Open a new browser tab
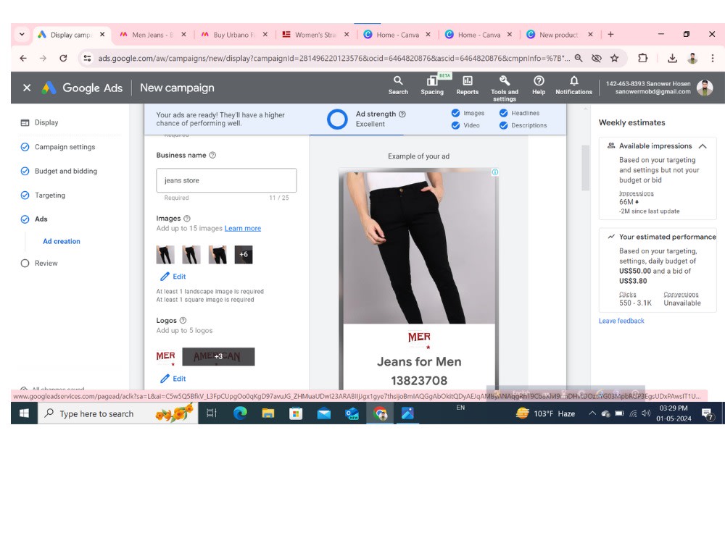725x543 pixels. pos(610,35)
